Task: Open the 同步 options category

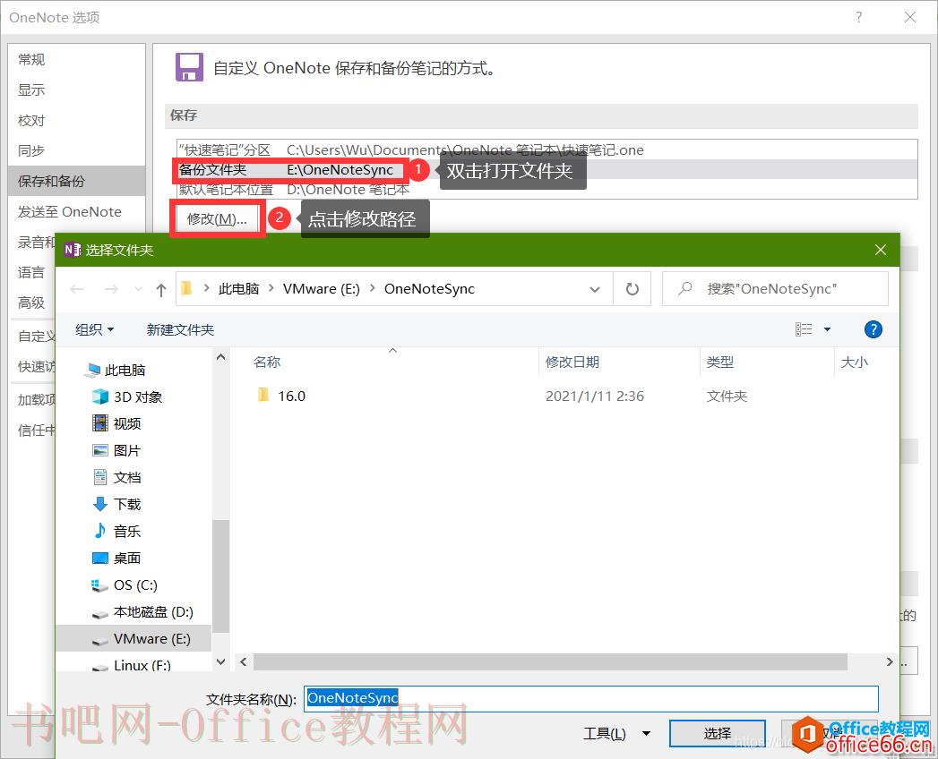Action: (76, 150)
